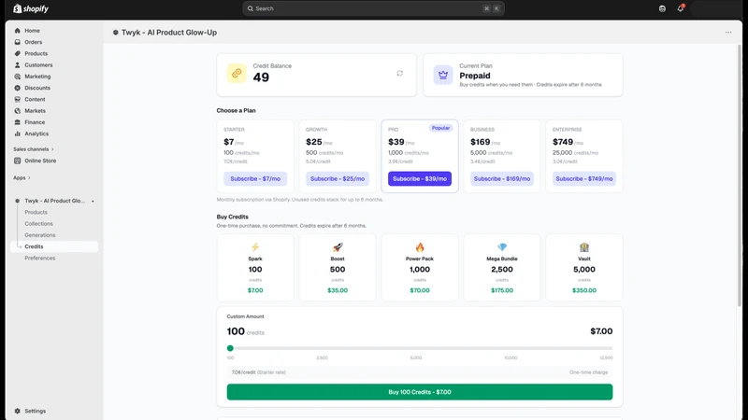The image size is (748, 420).
Task: Open Twyk Preferences page
Action: point(40,258)
